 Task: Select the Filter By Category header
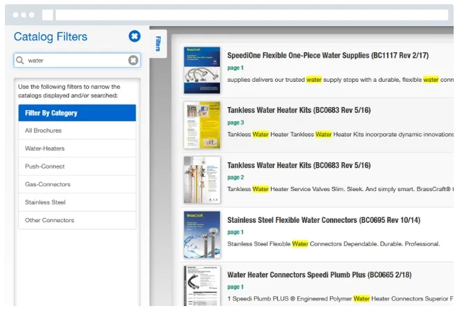click(77, 113)
